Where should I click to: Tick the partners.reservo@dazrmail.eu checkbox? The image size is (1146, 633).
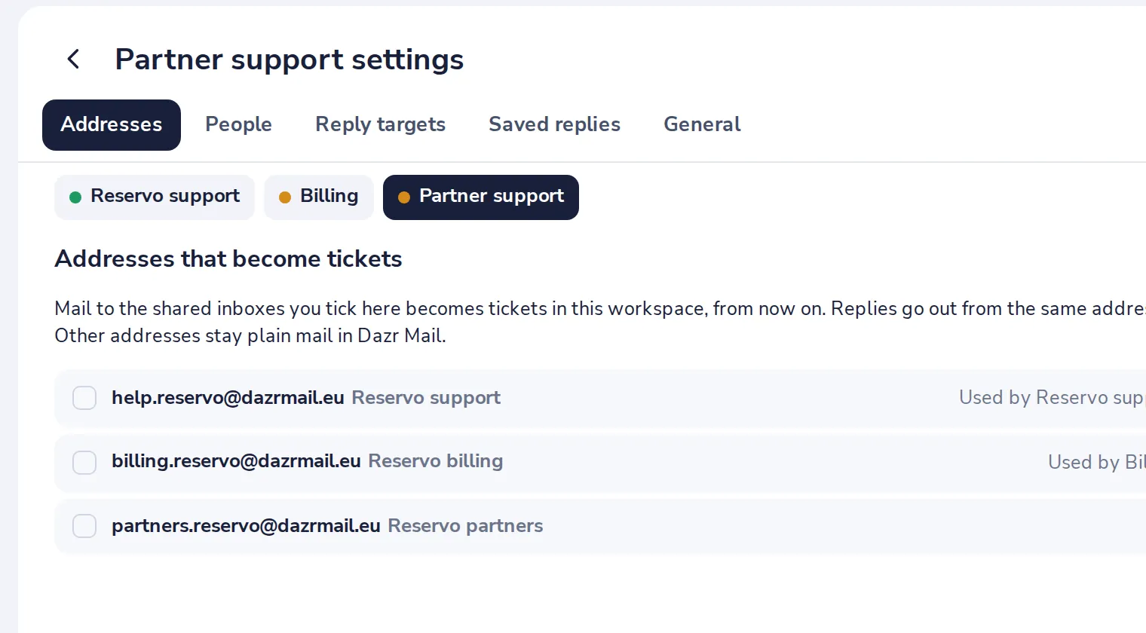click(84, 526)
